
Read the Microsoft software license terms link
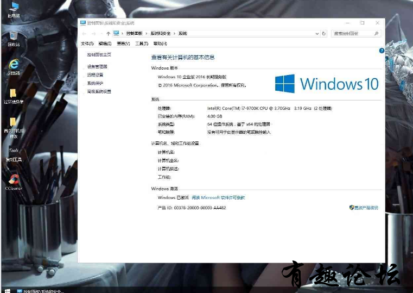point(218,197)
